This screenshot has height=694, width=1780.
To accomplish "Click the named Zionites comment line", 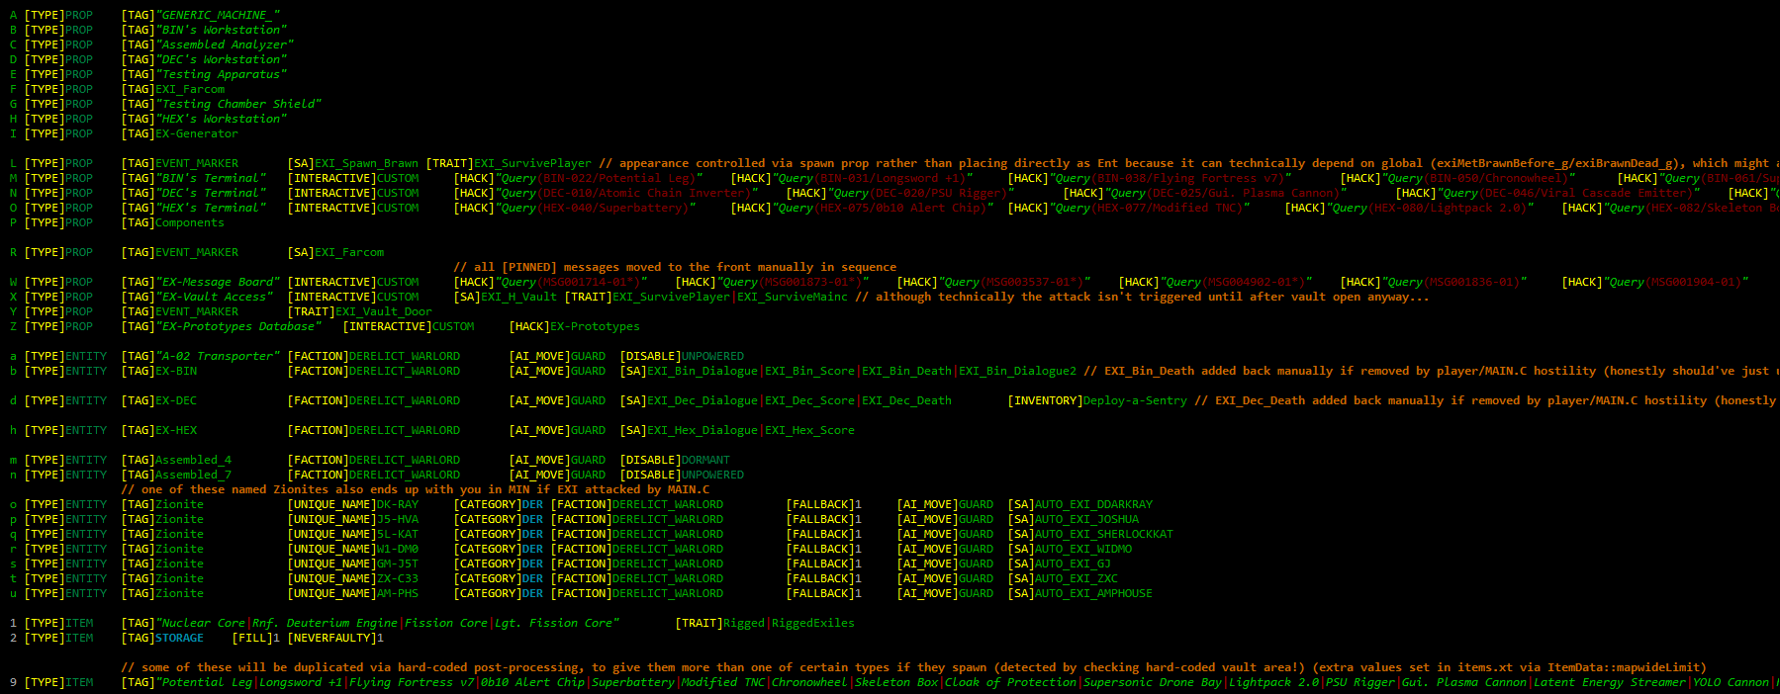I will point(416,489).
